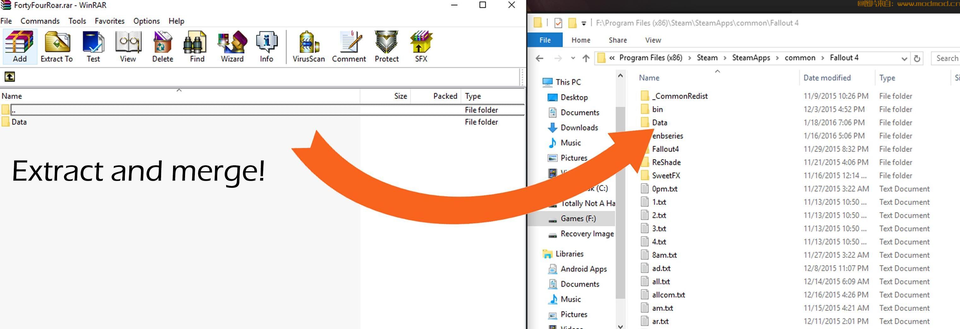
Task: Select the parent '..' folder row in WinRAR
Action: [262, 110]
